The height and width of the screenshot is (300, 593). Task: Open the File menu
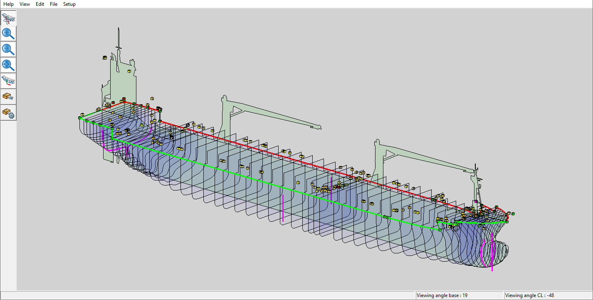(54, 4)
